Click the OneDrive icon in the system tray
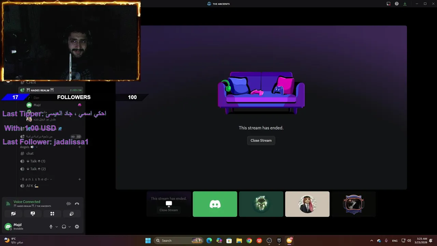This screenshot has height=246, width=437. 379,241
